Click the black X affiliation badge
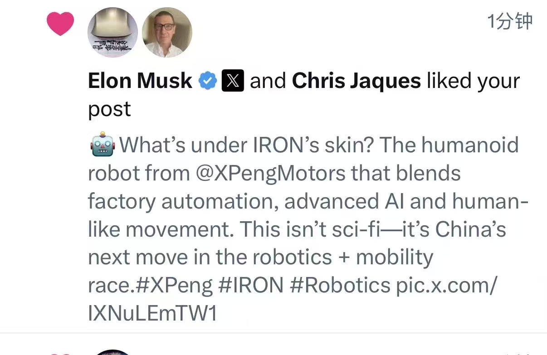The image size is (547, 355). [x=233, y=81]
